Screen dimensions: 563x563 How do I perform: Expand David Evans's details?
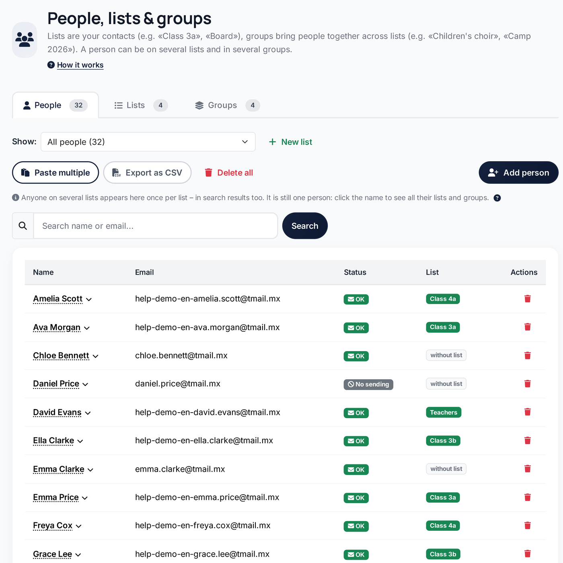(x=88, y=413)
